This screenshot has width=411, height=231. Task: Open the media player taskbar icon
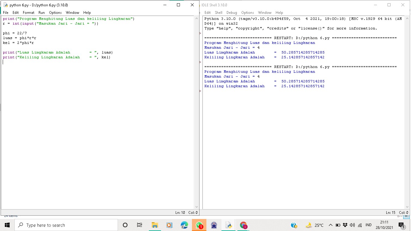[x=169, y=225]
